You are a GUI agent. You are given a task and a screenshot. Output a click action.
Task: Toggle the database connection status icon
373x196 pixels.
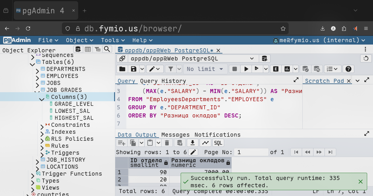click(x=122, y=58)
